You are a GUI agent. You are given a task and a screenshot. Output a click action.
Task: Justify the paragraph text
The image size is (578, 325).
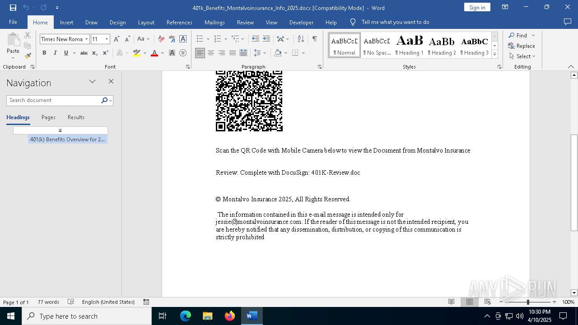(x=233, y=53)
